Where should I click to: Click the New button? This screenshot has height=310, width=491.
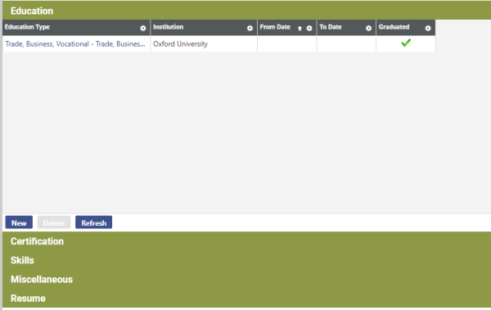click(19, 222)
